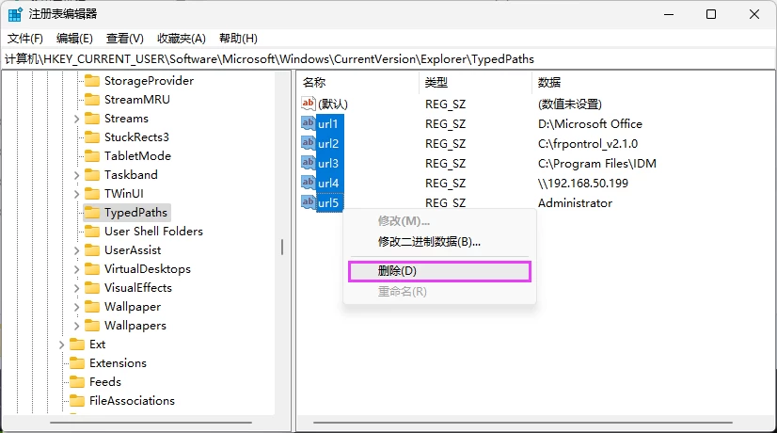Click the VirtualDesktops folder icon
Viewport: 777px width, 433px height.
(92, 269)
